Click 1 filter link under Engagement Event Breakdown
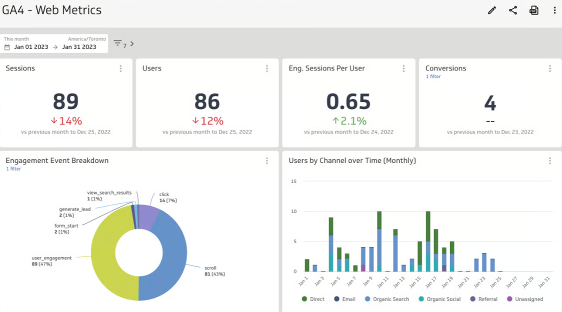The height and width of the screenshot is (312, 562). (x=13, y=168)
